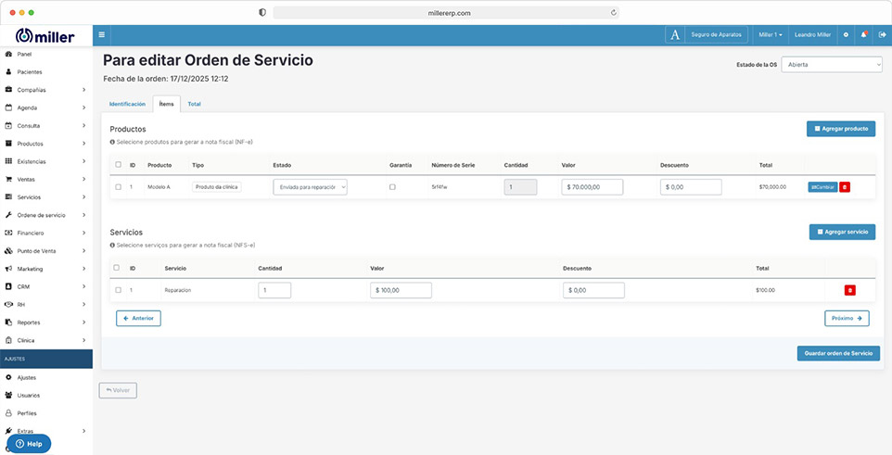The height and width of the screenshot is (455, 892).
Task: Open the Estado de la OS dropdown
Action: point(832,65)
